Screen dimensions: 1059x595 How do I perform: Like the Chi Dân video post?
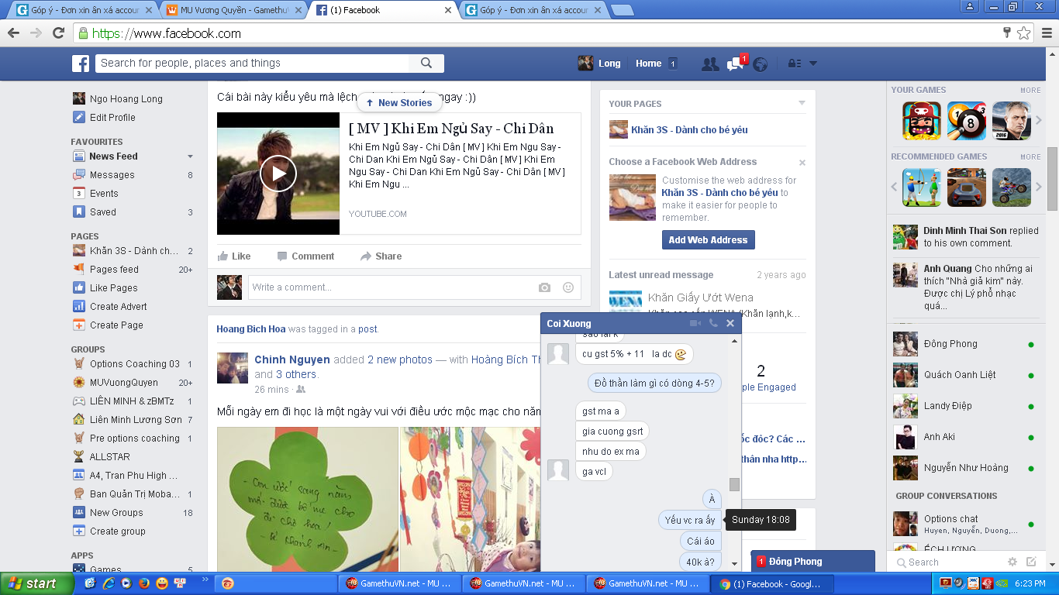[x=234, y=256]
